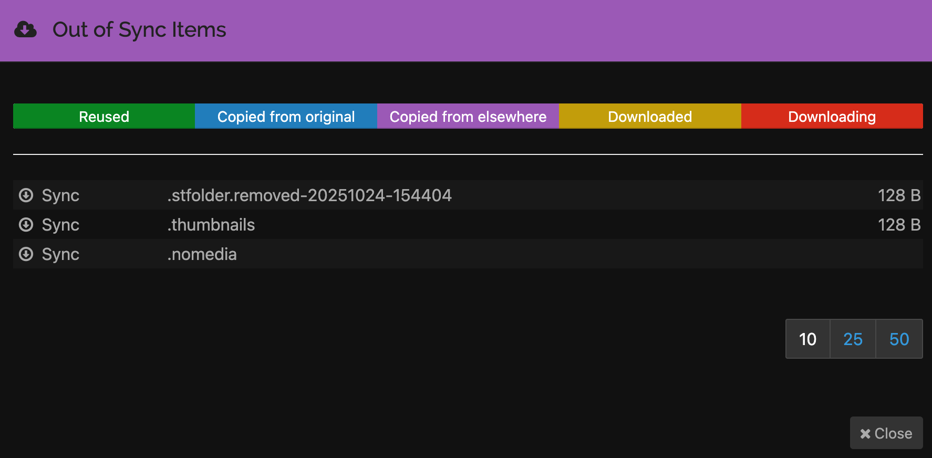This screenshot has width=932, height=458.
Task: Click download icon beside .stfolder.removed row
Action: pos(26,195)
